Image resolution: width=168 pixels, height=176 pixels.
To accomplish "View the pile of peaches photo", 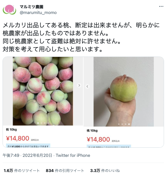I will point(43,91).
